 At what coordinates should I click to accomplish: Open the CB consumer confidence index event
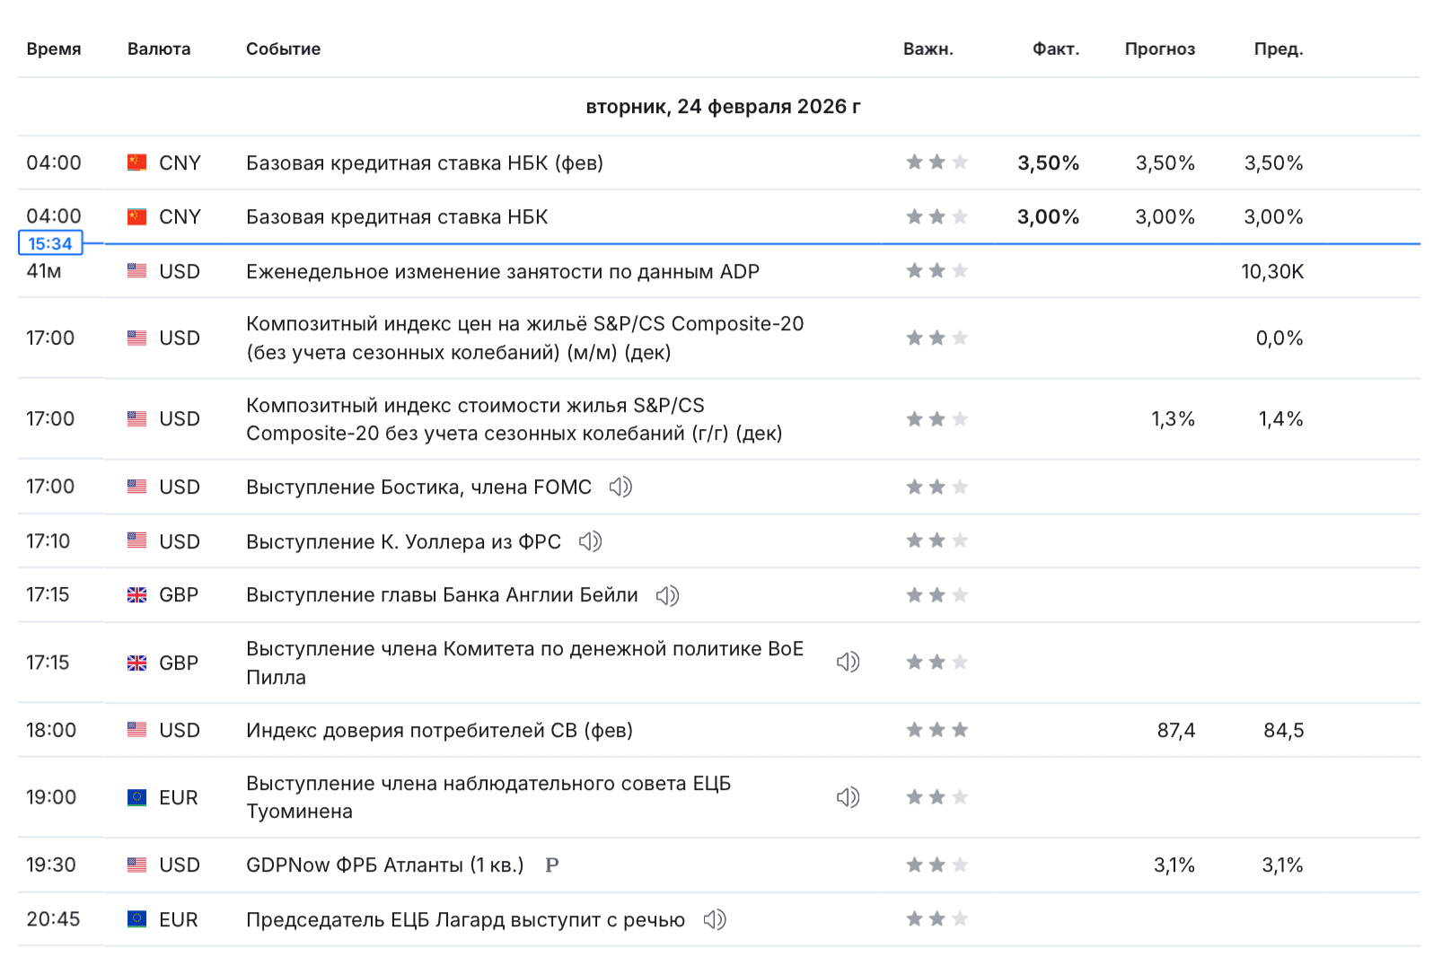coord(439,730)
